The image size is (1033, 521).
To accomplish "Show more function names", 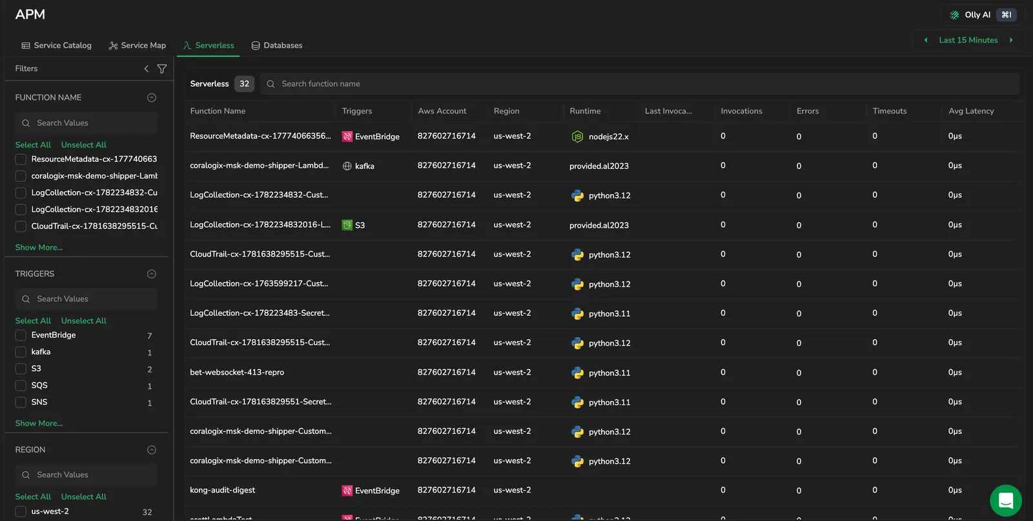I will (39, 247).
